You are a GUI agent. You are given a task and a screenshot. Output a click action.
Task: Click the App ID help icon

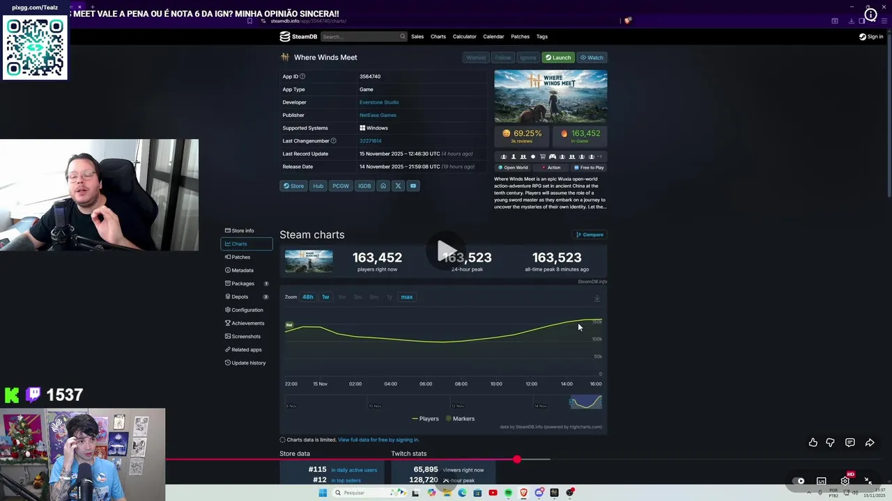pos(302,77)
